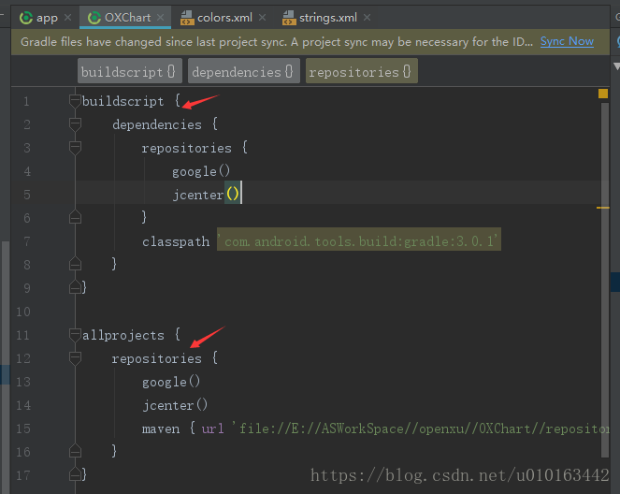This screenshot has width=620, height=494.
Task: Close the colors.xml tab
Action: [262, 18]
